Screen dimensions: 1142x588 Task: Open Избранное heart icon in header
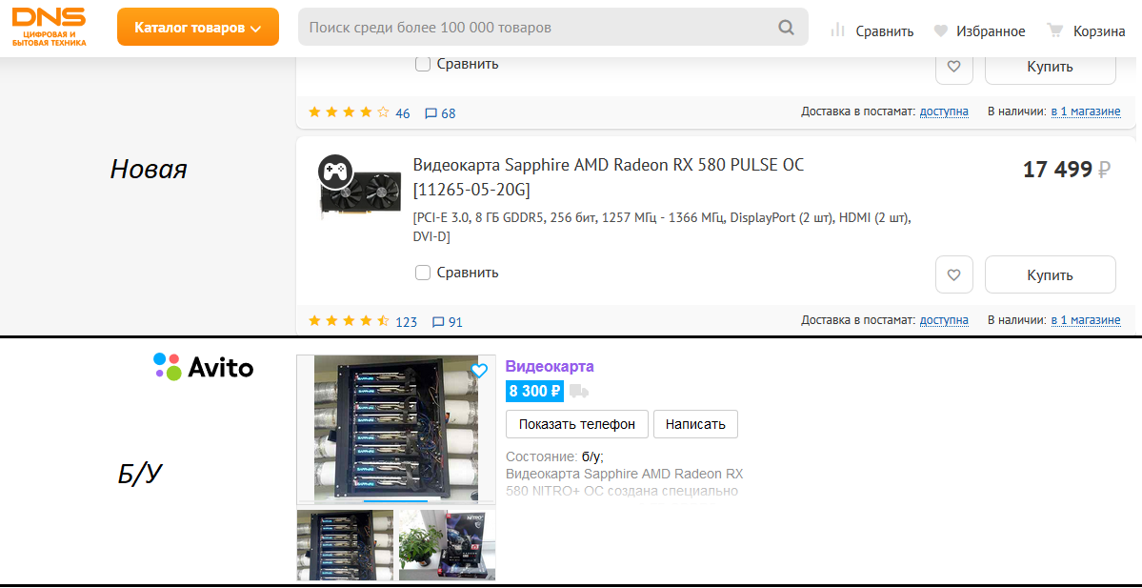(941, 30)
